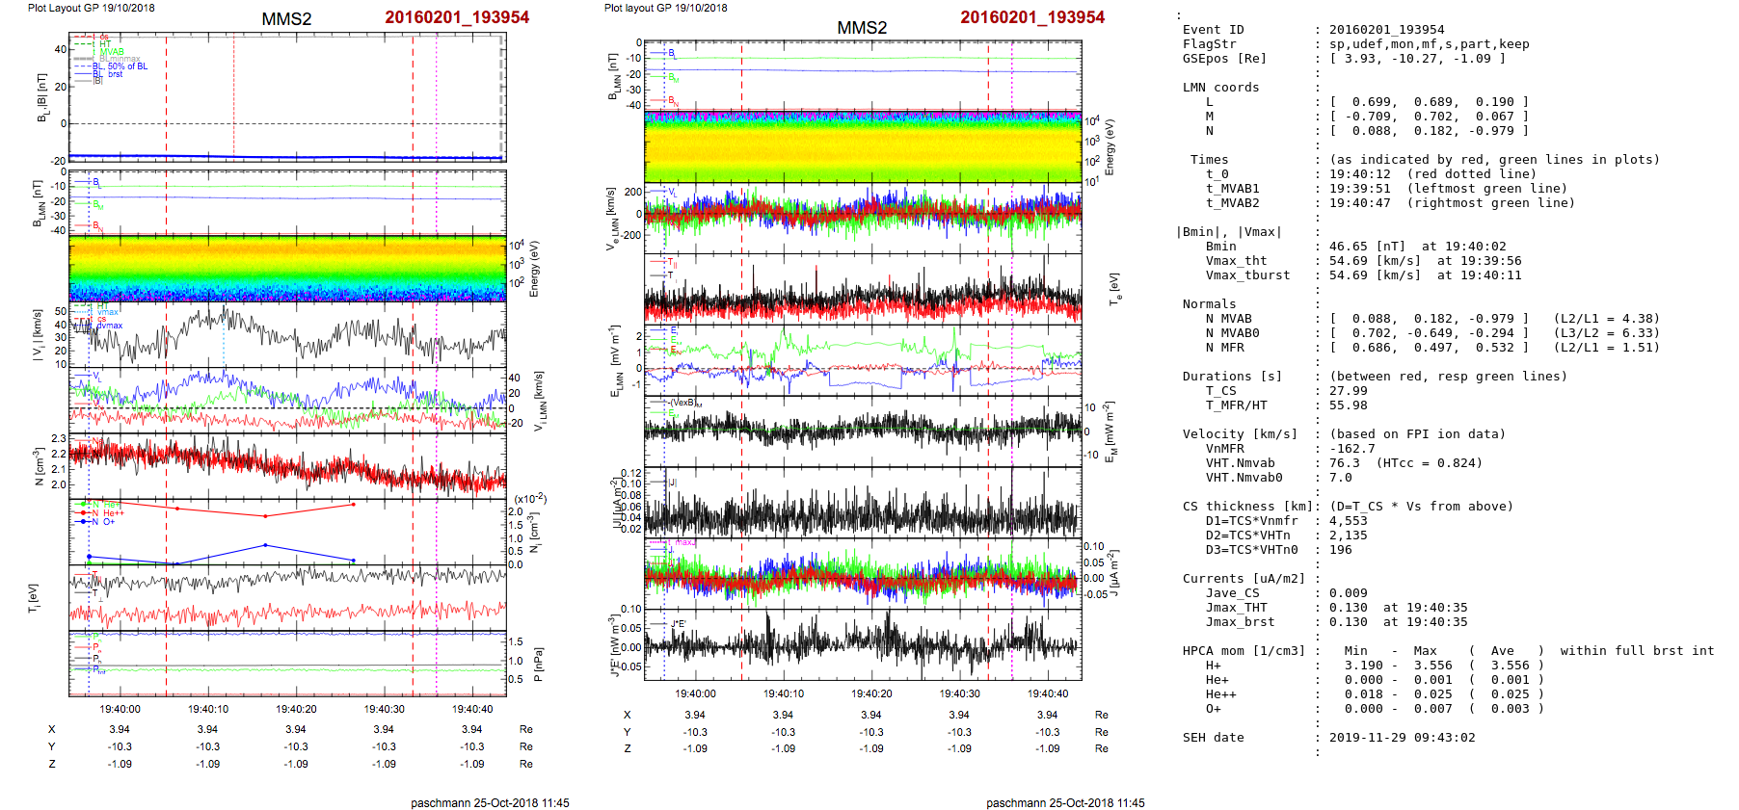The image size is (1739, 810).
Task: Click the "Plot Layout GP 19/10/2018" label at top-left
Action: [91, 8]
